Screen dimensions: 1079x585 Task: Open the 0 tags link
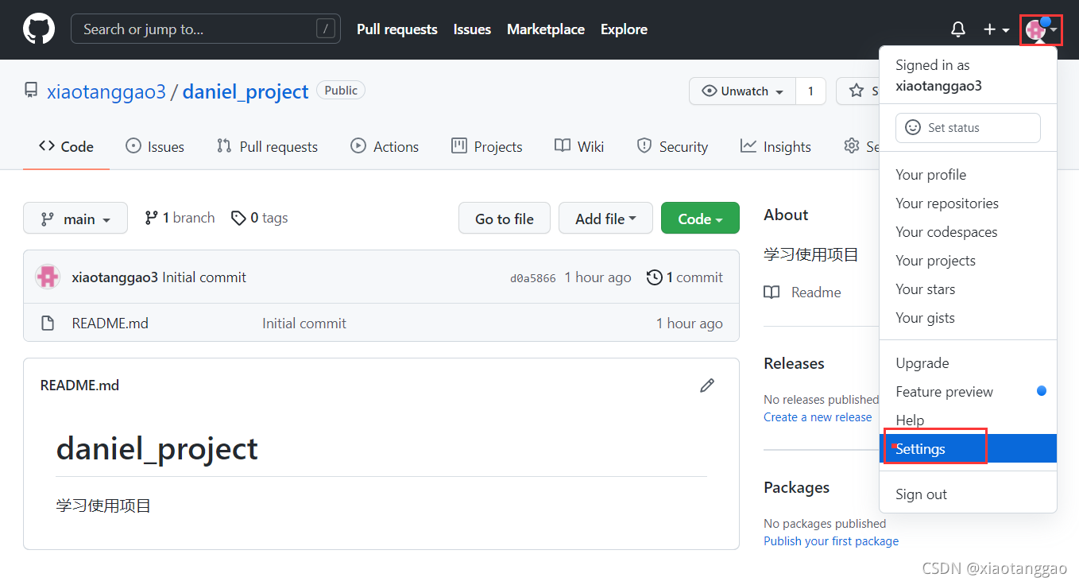[259, 218]
